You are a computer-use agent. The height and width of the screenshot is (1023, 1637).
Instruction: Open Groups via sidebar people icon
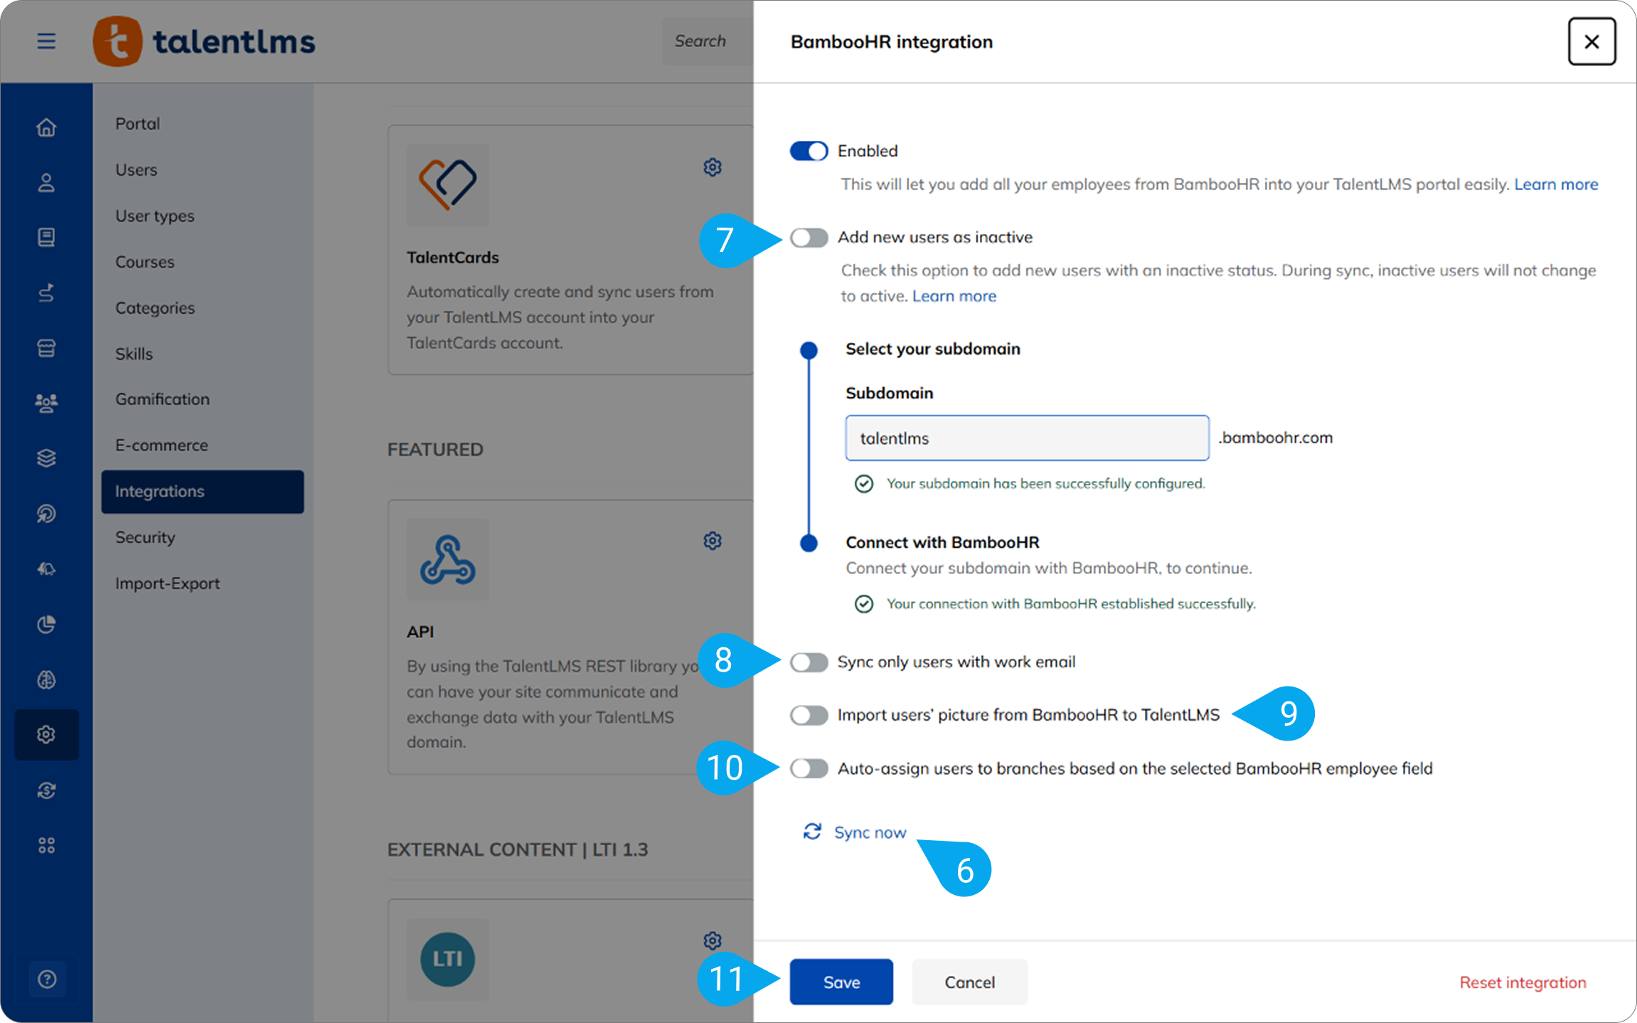(46, 403)
